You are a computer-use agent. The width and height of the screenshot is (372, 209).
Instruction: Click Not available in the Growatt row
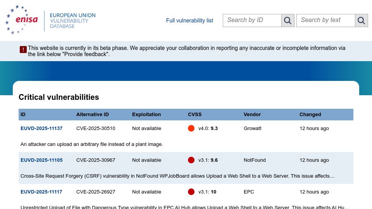click(x=146, y=128)
